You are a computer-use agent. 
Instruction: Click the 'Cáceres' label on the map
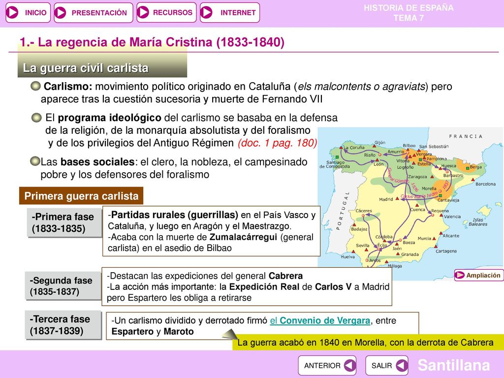pyautogui.click(x=364, y=211)
